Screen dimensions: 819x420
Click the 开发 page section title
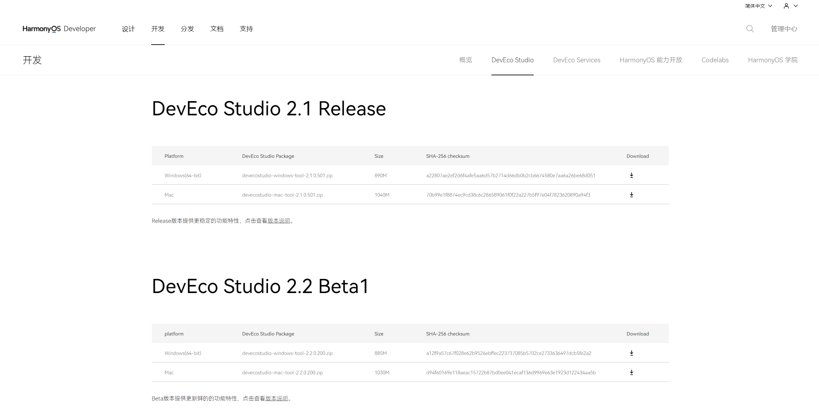(32, 60)
